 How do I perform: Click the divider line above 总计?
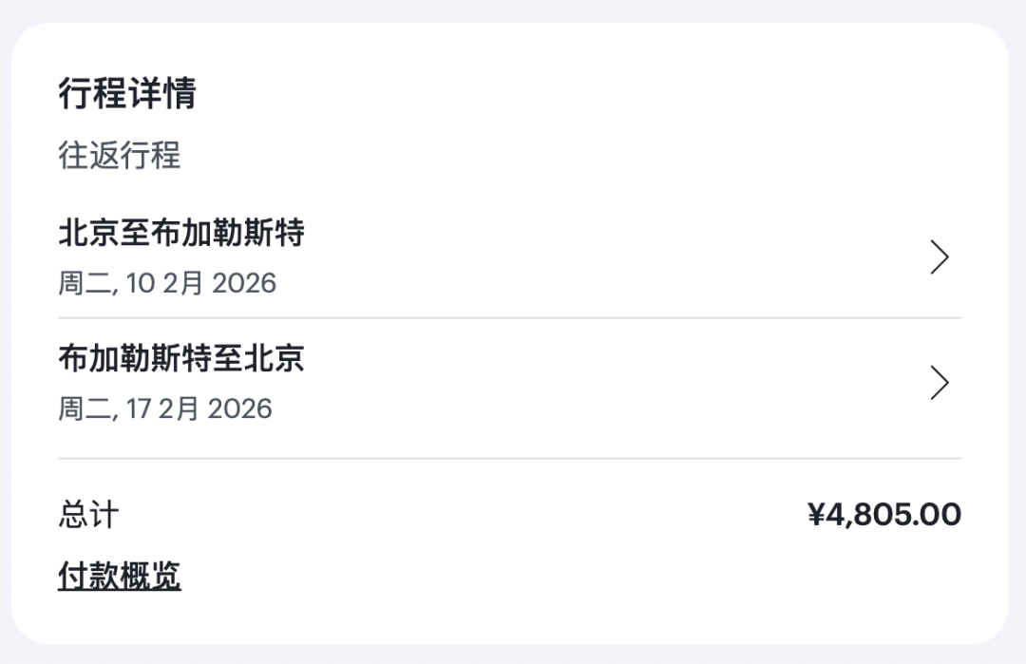[510, 459]
